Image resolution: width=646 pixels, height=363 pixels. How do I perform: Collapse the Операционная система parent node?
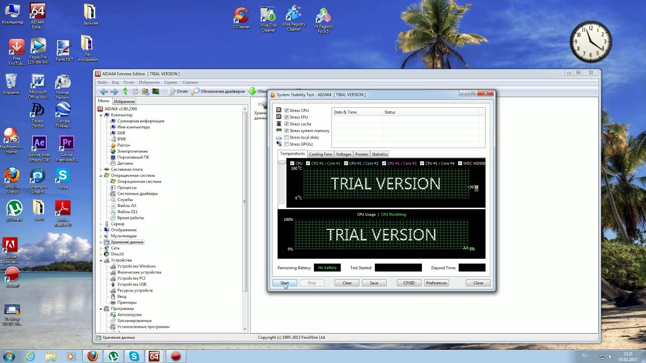coord(101,175)
